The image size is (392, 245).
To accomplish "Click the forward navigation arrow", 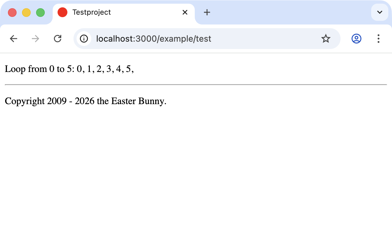I will point(35,39).
